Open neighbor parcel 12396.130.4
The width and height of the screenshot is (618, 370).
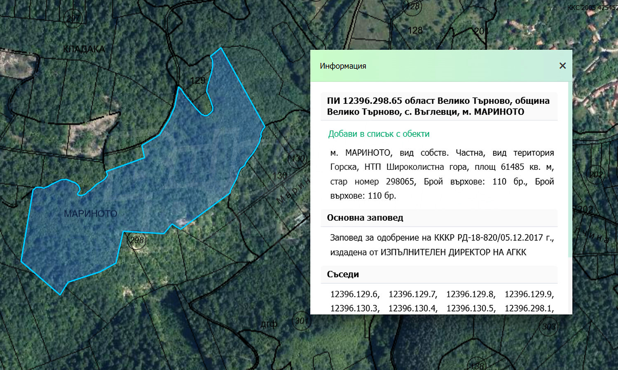click(x=412, y=309)
